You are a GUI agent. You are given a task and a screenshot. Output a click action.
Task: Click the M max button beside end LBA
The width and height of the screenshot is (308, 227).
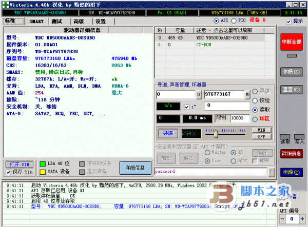[x=247, y=95]
